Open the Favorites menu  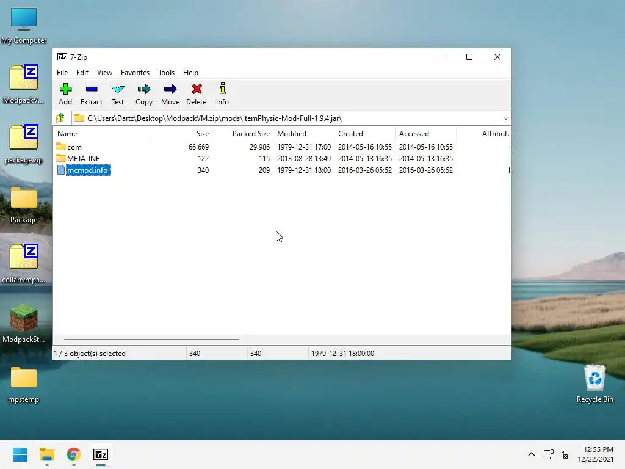(135, 73)
